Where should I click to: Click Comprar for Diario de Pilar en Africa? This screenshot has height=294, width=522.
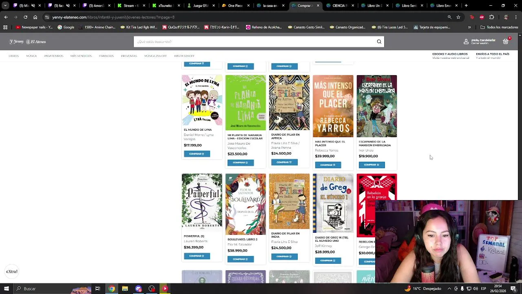(284, 162)
